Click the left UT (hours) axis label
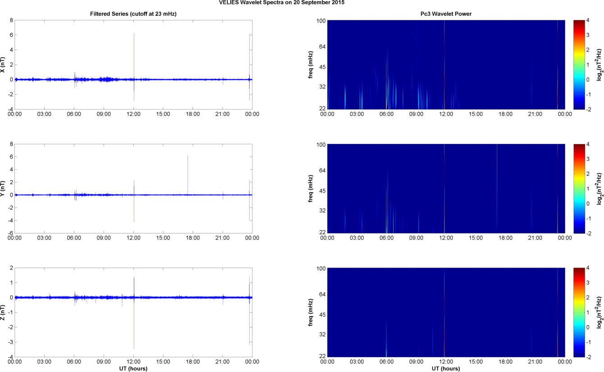The height and width of the screenshot is (372, 604). tap(133, 369)
